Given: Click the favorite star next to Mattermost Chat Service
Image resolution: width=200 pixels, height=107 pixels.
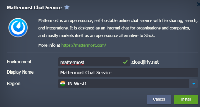Looking at the screenshot, I should 67,7.
